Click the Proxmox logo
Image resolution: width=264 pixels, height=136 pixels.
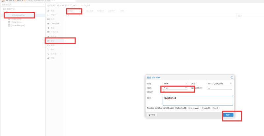click(x=14, y=1)
